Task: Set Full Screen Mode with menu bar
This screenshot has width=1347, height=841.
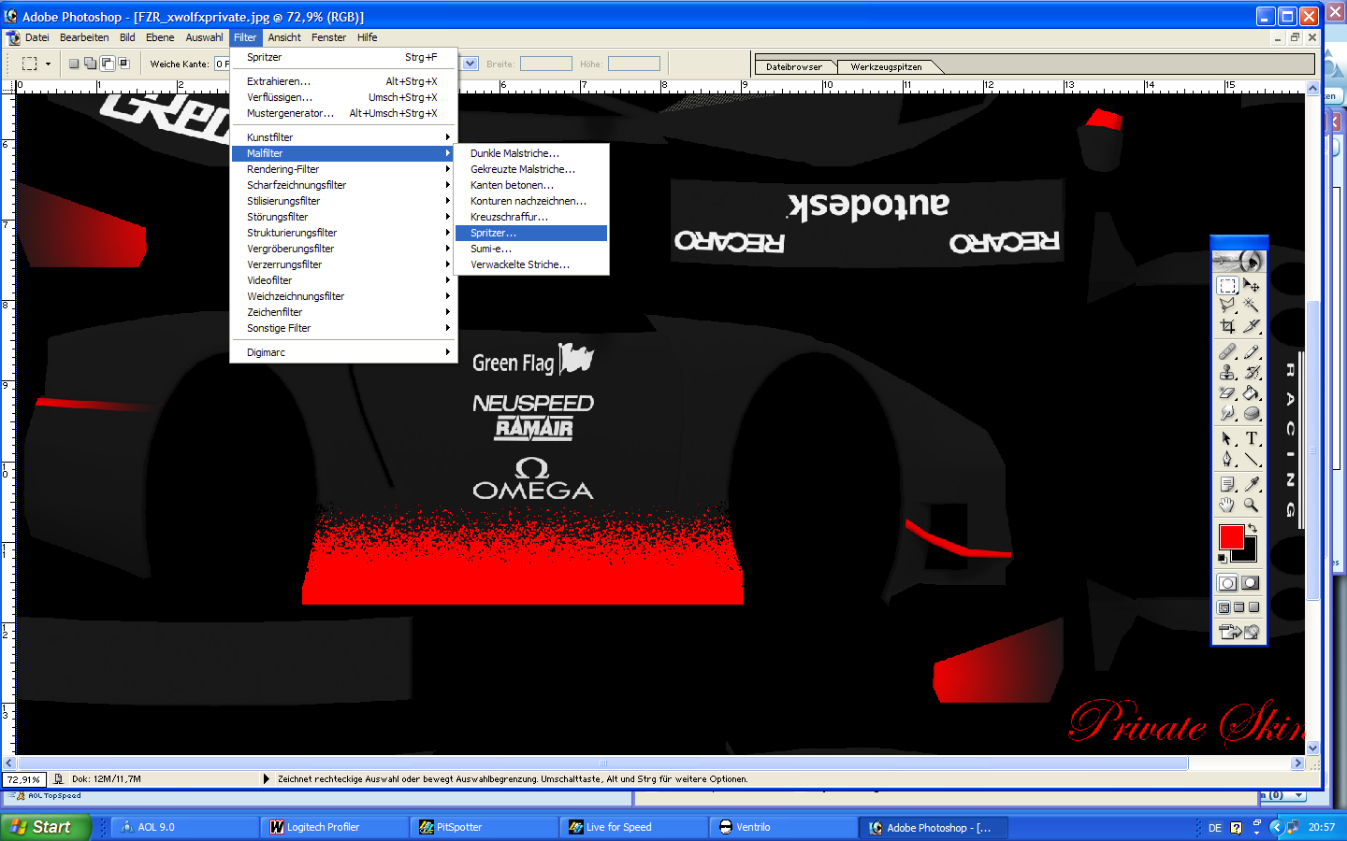Action: click(1238, 607)
